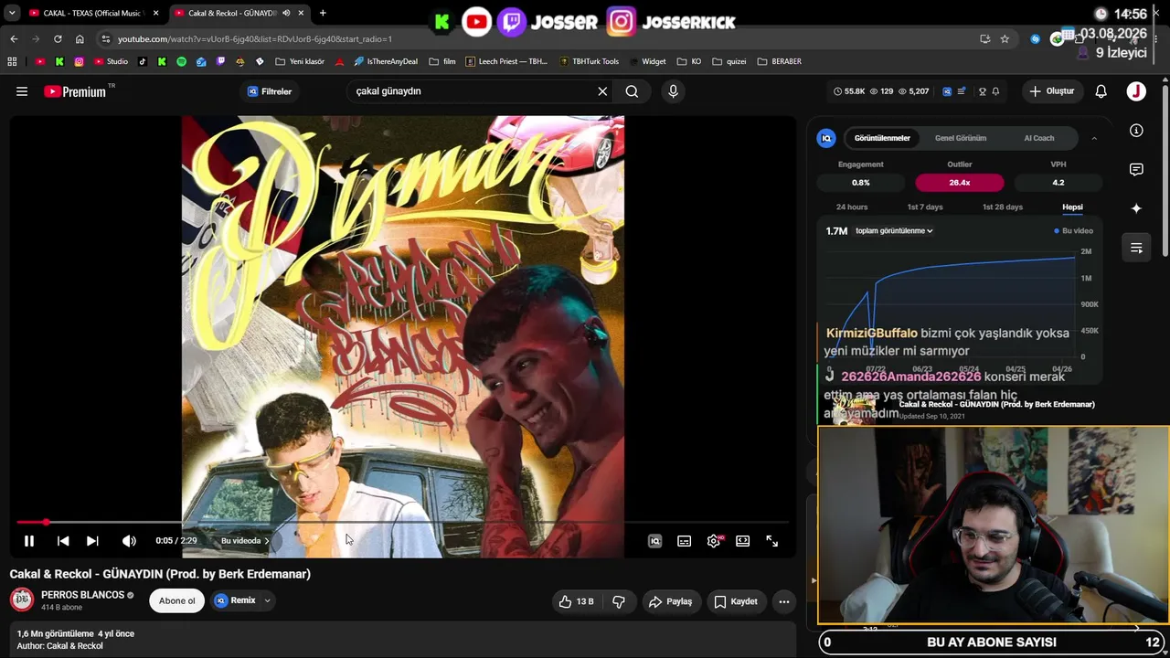
Task: Mute the GÜNAYDIN tab via its speaker icon
Action: [286, 13]
